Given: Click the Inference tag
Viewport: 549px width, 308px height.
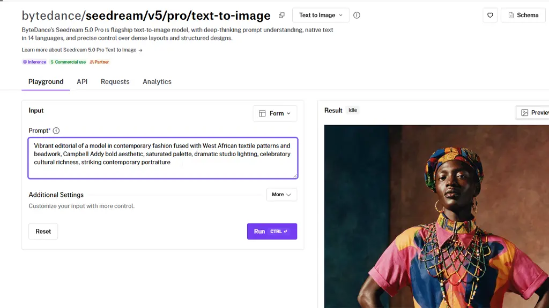Looking at the screenshot, I should coord(34,62).
